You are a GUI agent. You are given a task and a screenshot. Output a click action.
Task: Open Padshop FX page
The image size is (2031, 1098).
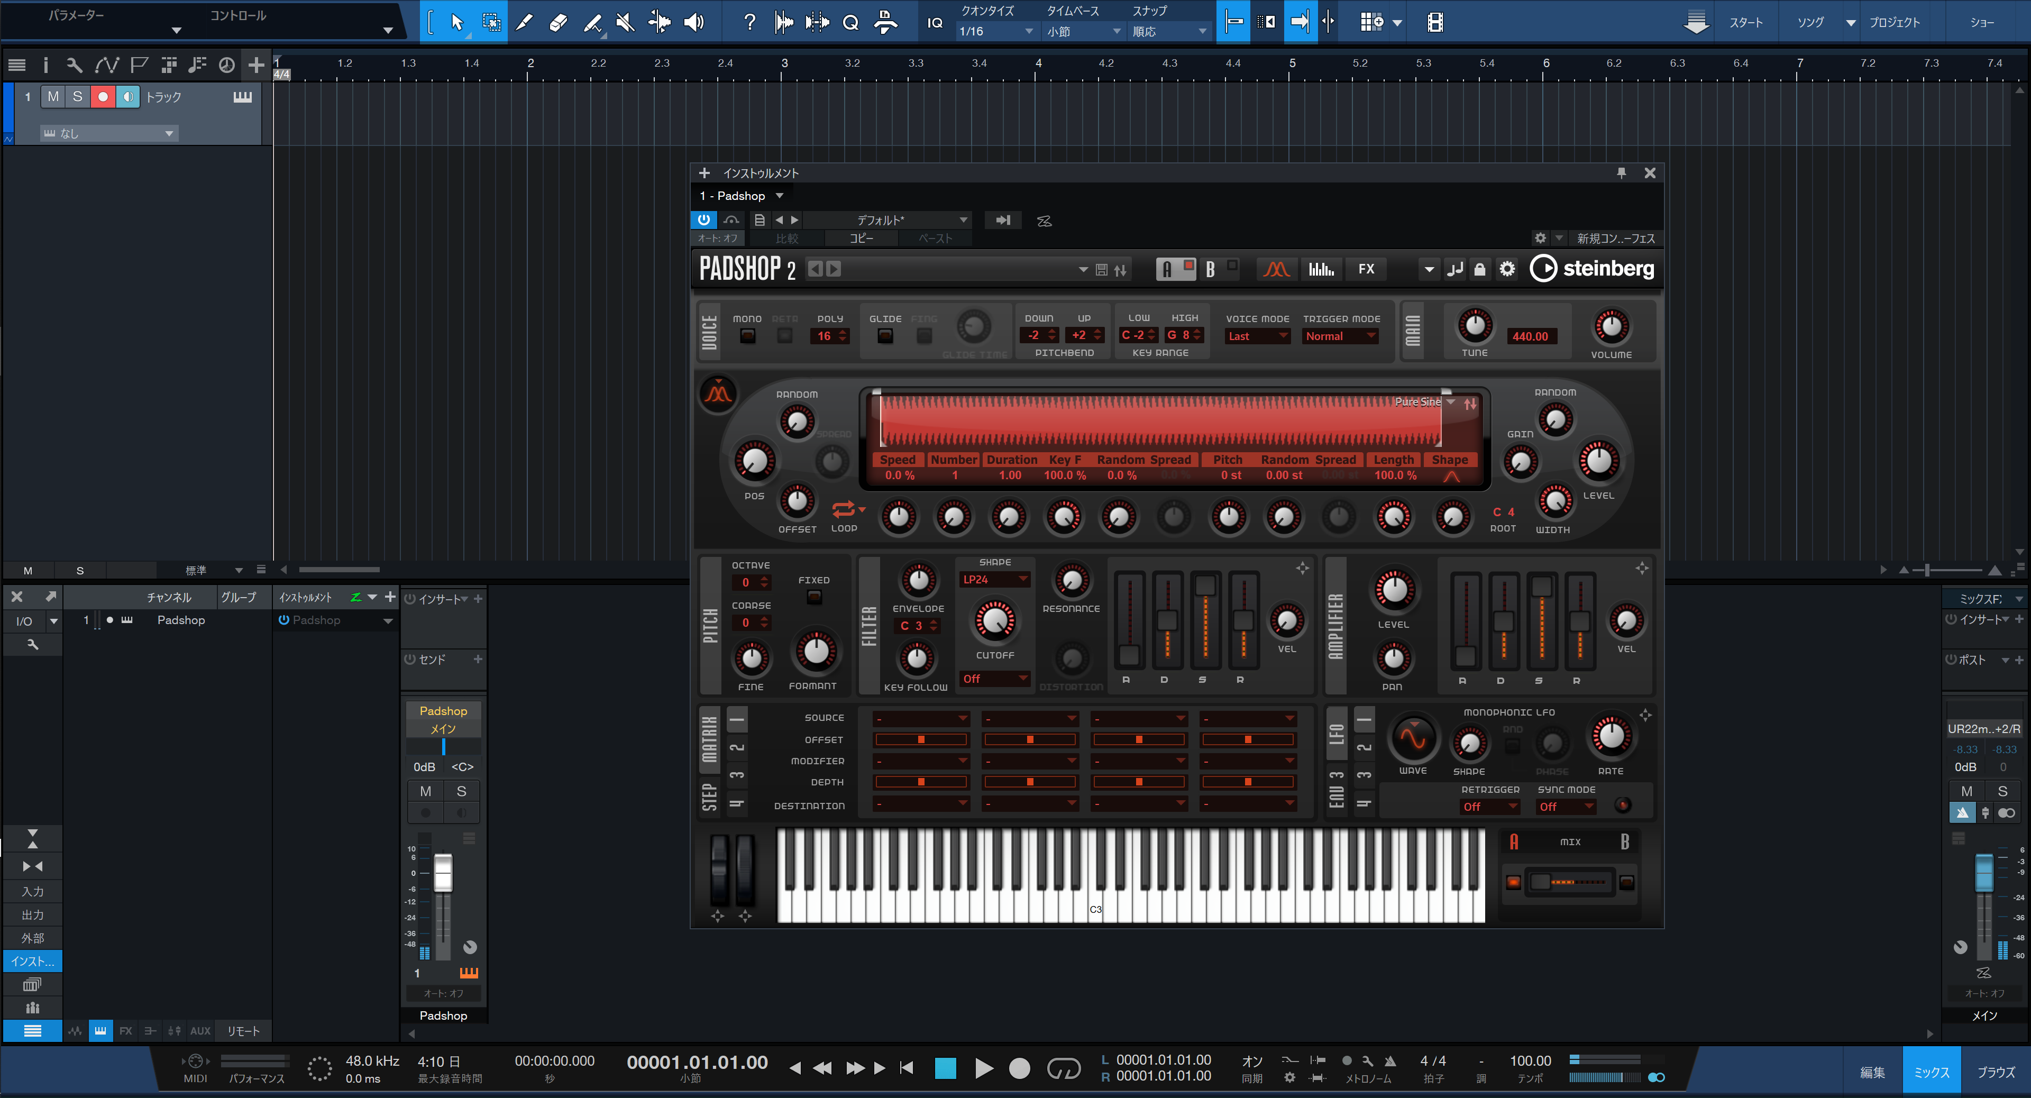(1366, 269)
